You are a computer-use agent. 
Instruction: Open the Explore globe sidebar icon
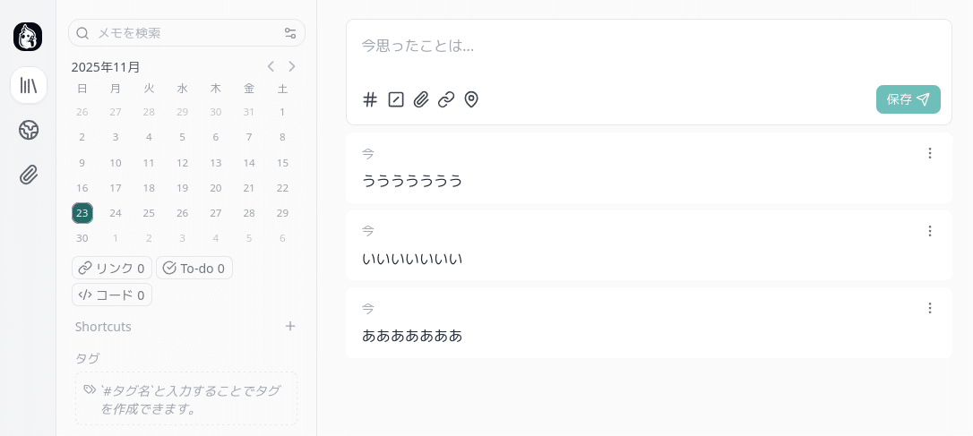29,130
